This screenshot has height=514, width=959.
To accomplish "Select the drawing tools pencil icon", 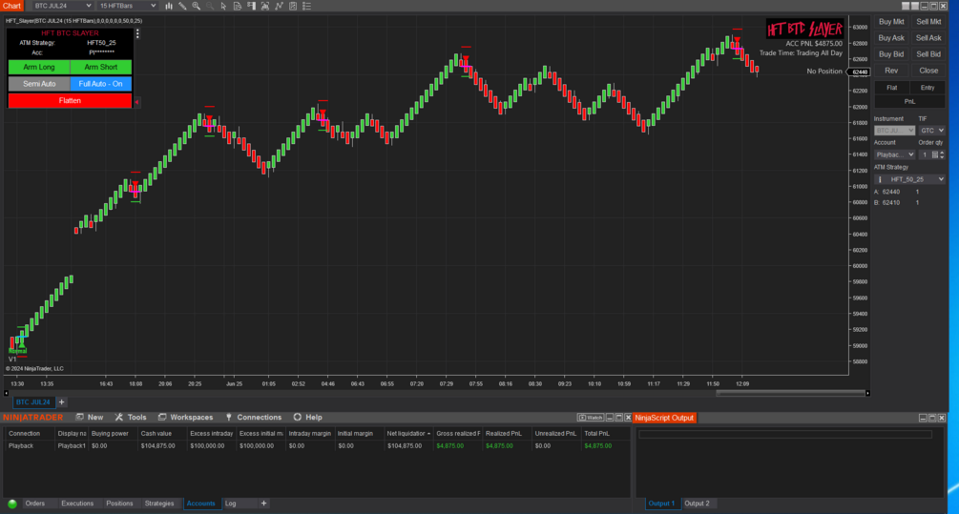I will coord(182,6).
